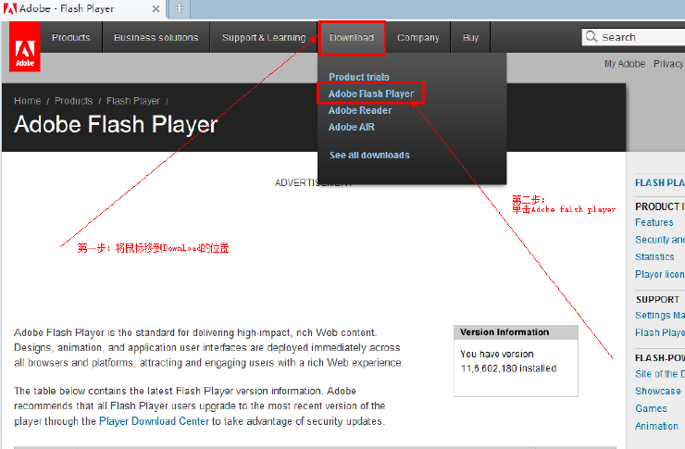Screen dimensions: 685x449
Task: Open the Download menu
Action: pyautogui.click(x=352, y=38)
